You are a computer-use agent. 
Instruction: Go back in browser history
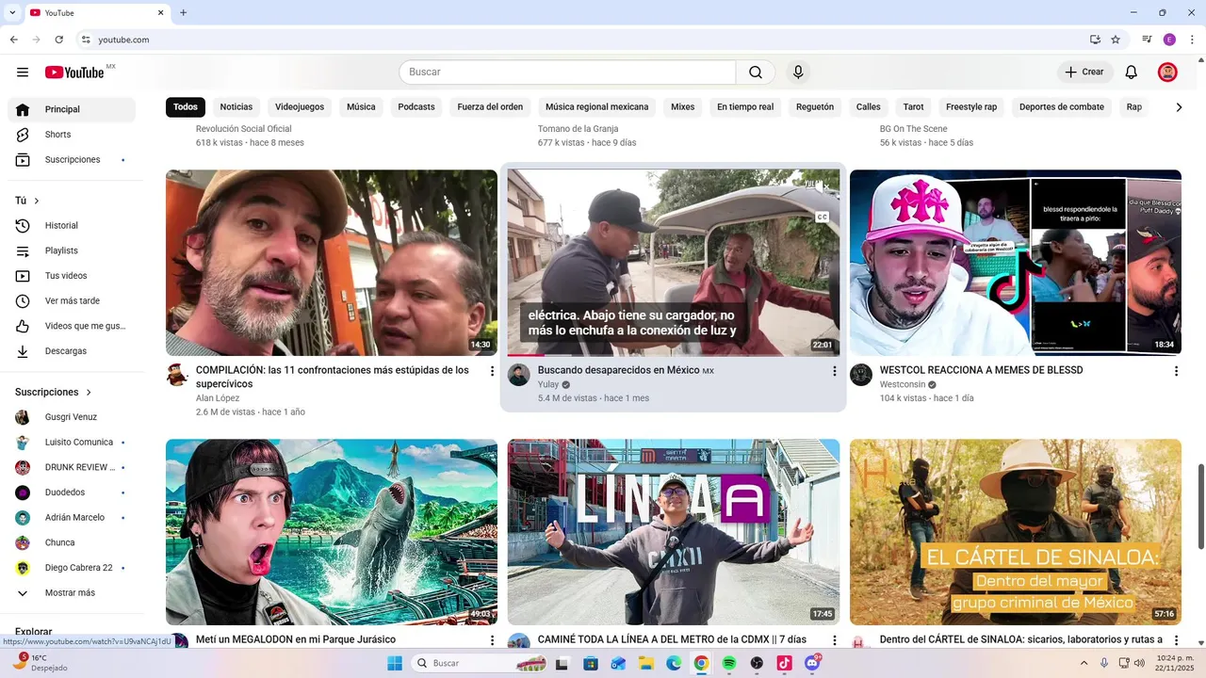tap(14, 40)
